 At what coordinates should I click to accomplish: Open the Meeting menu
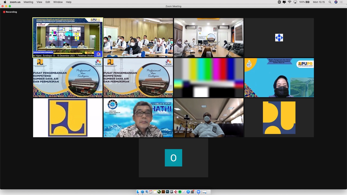coord(28,2)
